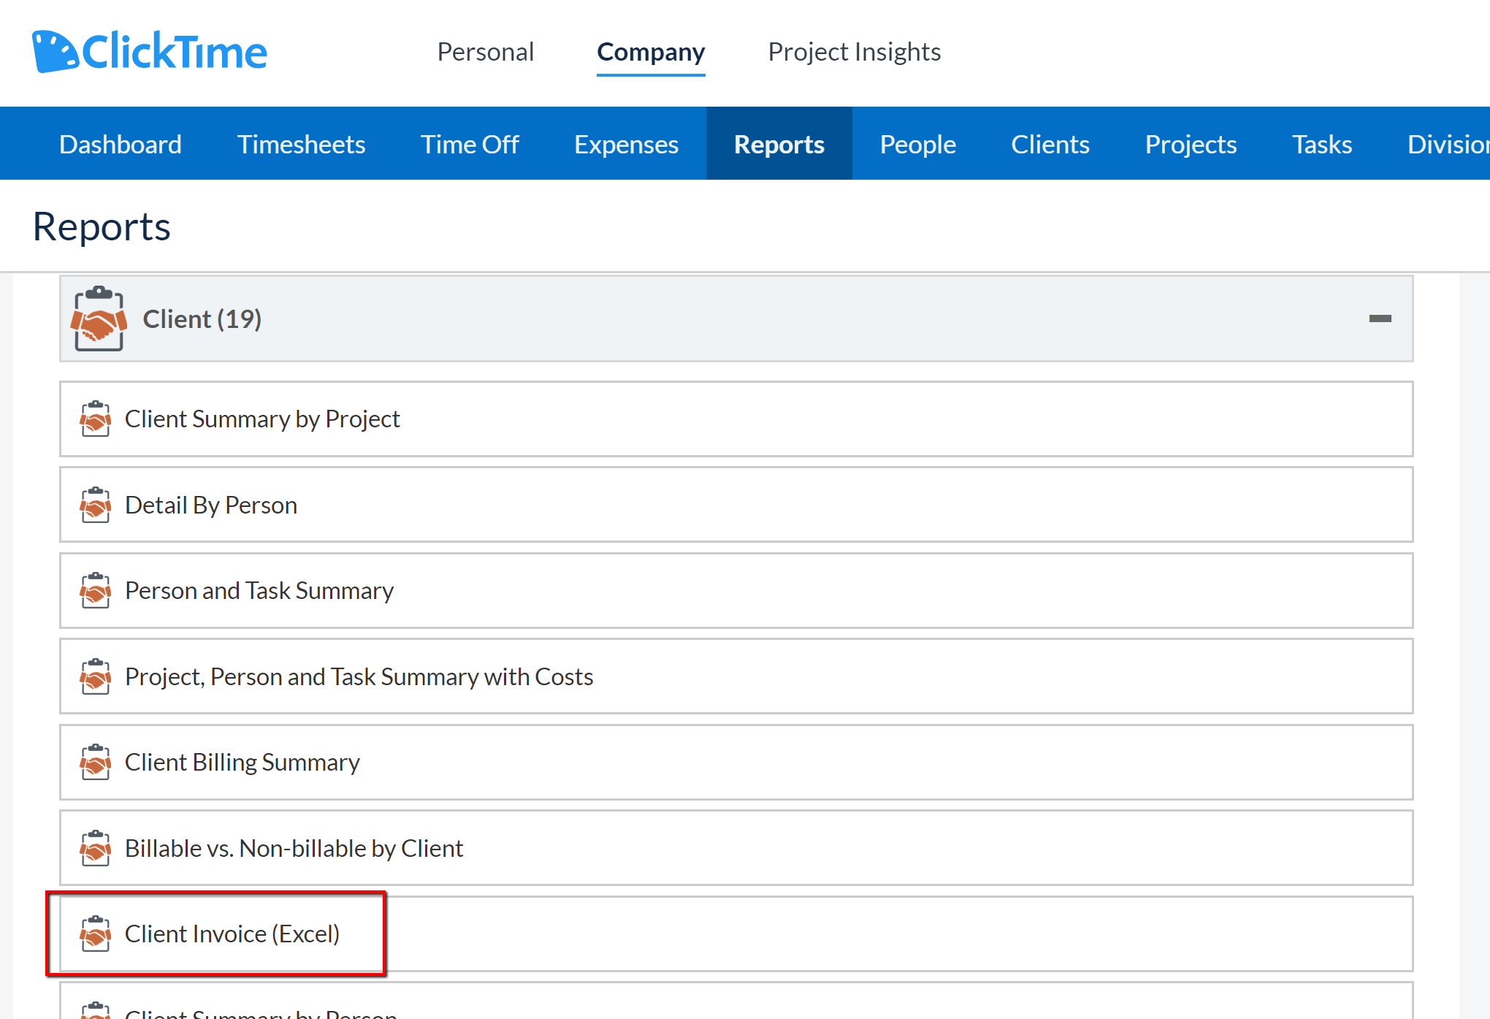The image size is (1490, 1019).
Task: Click the Client Billing Summary report icon
Action: [96, 762]
